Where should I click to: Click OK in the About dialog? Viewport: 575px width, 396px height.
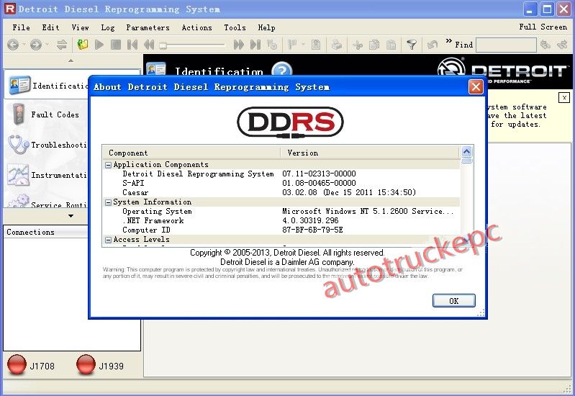(454, 300)
